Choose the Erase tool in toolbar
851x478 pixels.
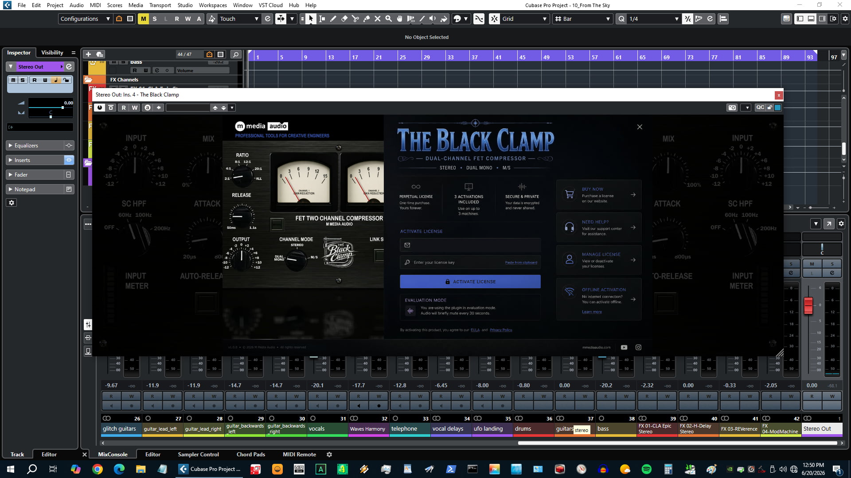(x=344, y=19)
